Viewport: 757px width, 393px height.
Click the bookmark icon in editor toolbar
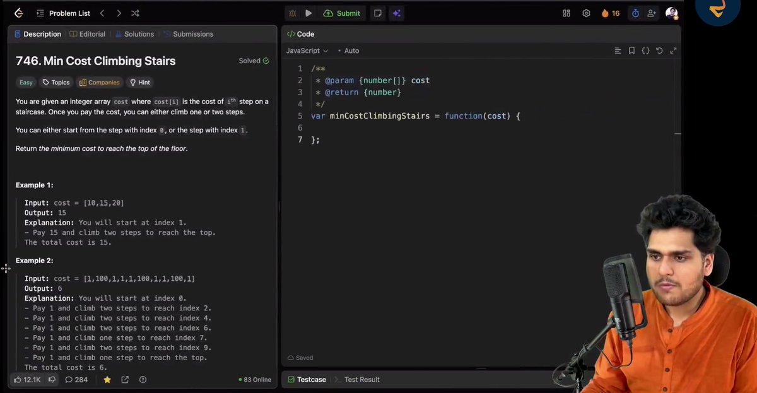631,50
